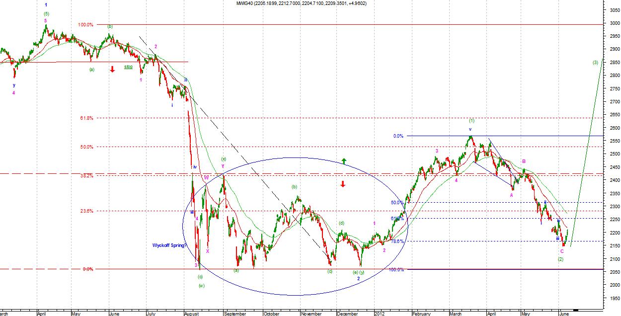
Task: Select the pink W wave label
Action: pyautogui.click(x=206, y=177)
